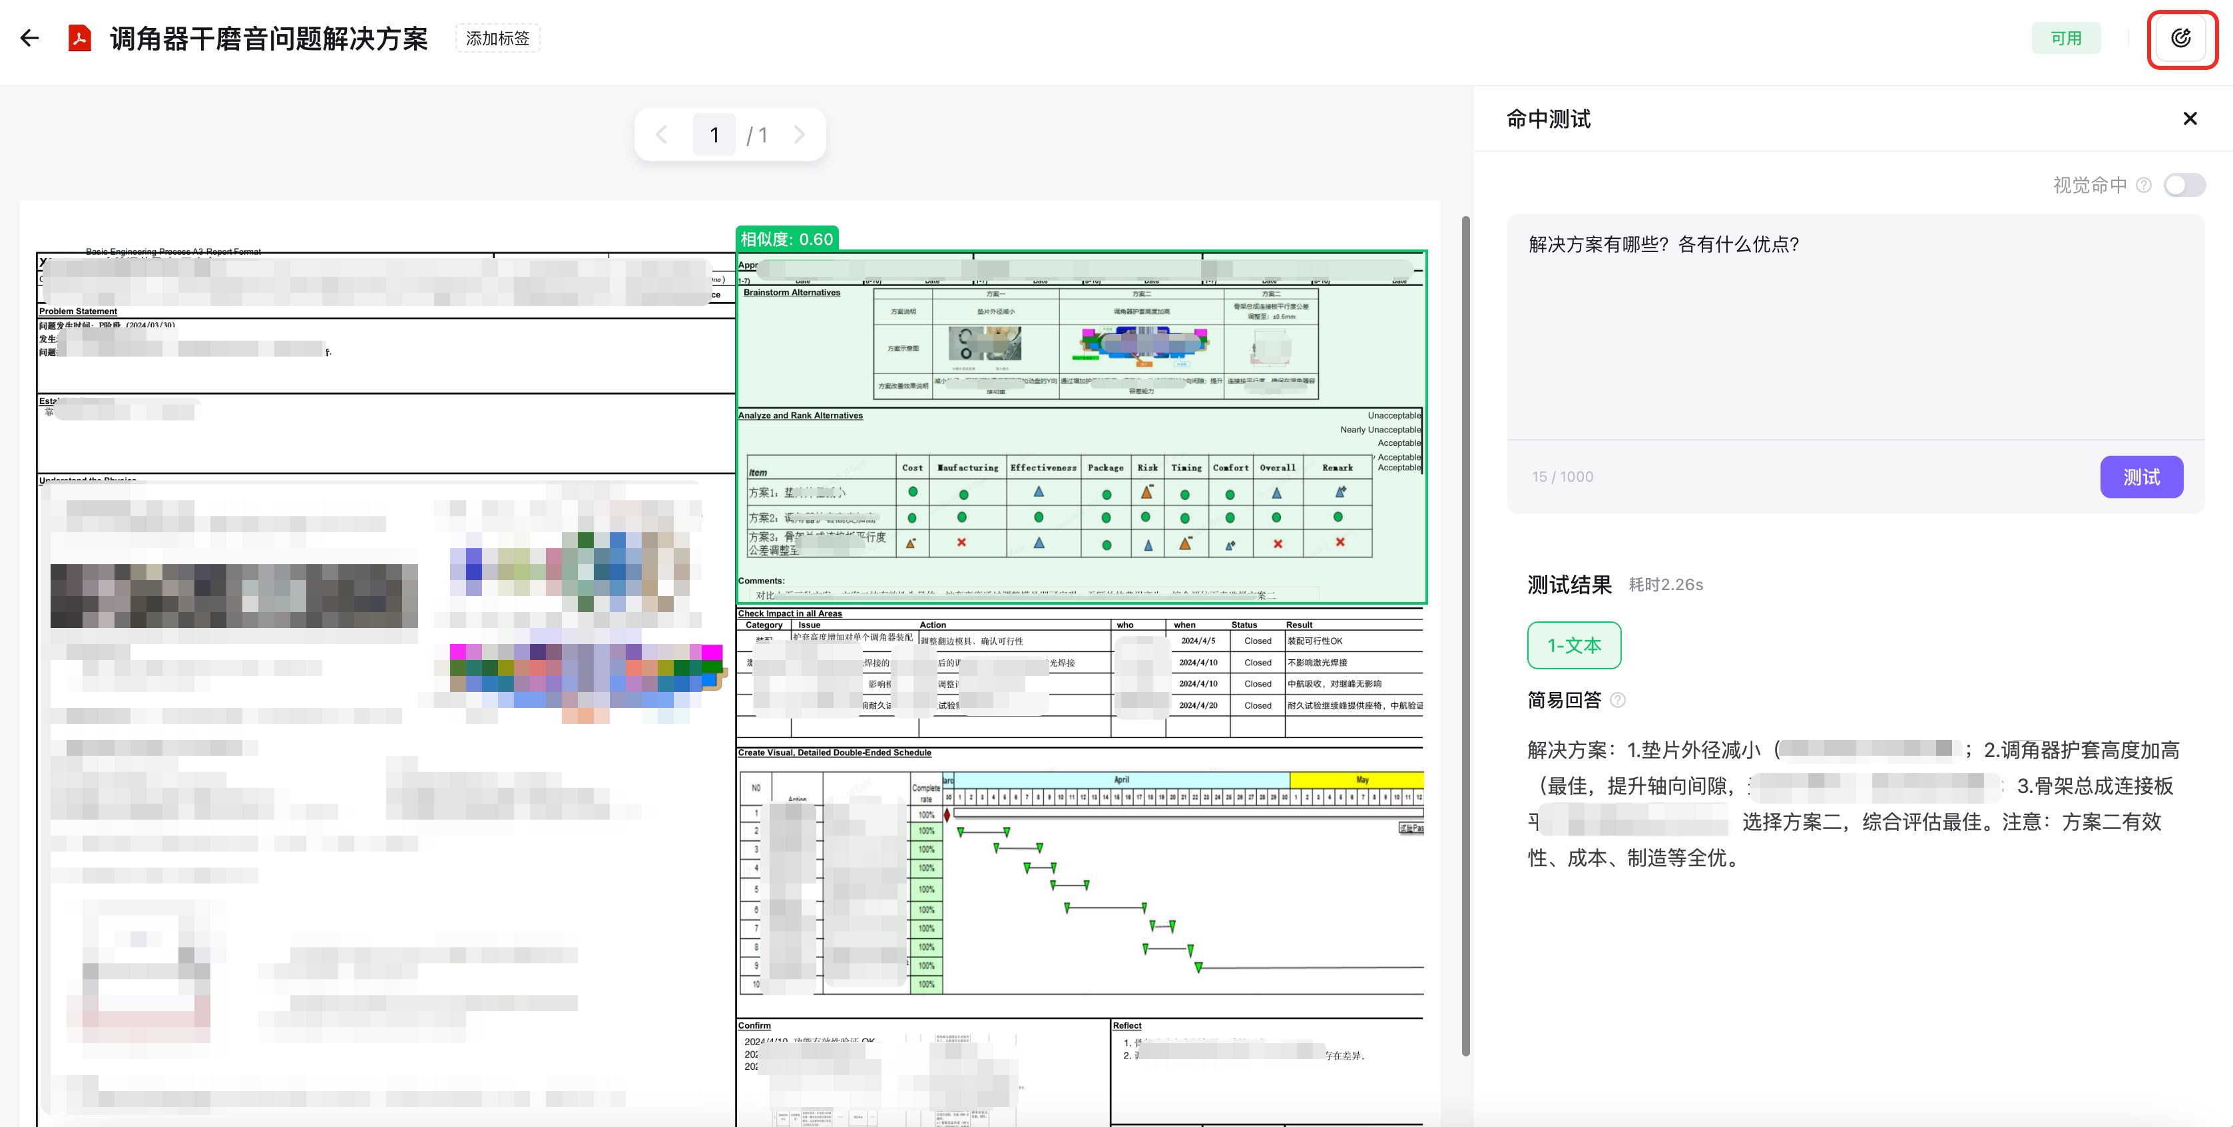
Task: Open the hit test target icon
Action: [2180, 38]
